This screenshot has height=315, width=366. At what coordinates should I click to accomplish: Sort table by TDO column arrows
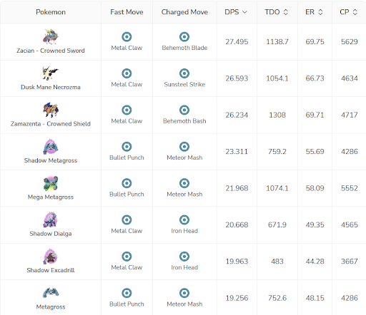(x=286, y=12)
